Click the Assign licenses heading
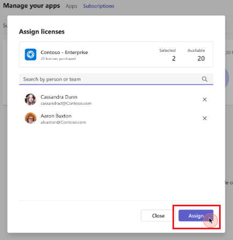 (42, 32)
